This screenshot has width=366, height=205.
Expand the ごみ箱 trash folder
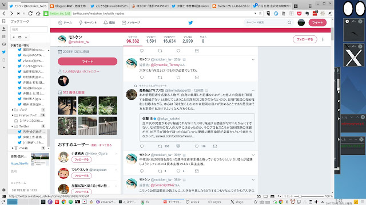coord(13,148)
